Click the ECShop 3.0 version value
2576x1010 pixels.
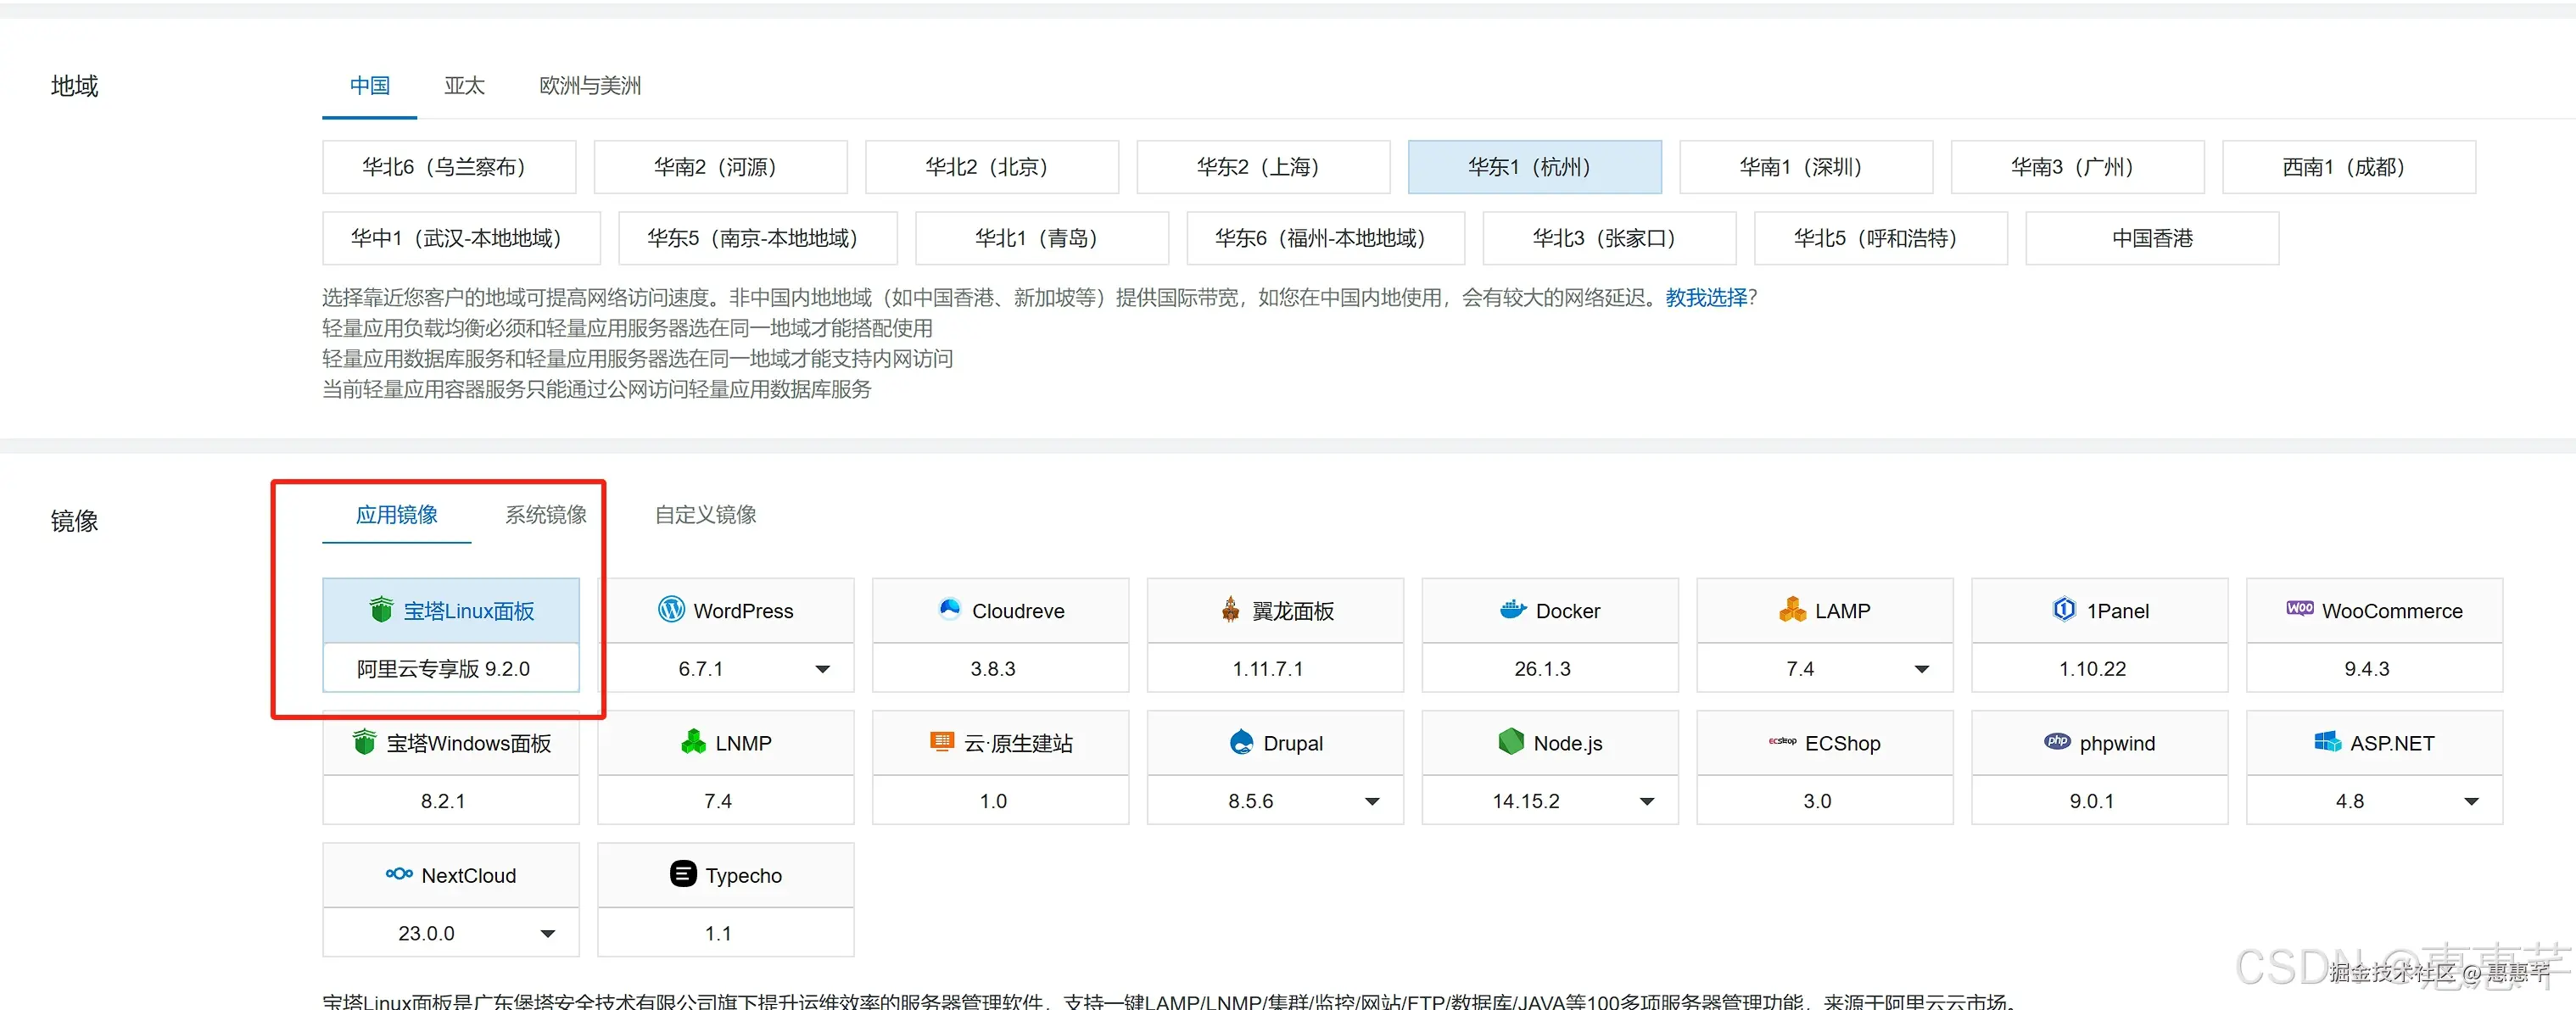coord(1817,800)
